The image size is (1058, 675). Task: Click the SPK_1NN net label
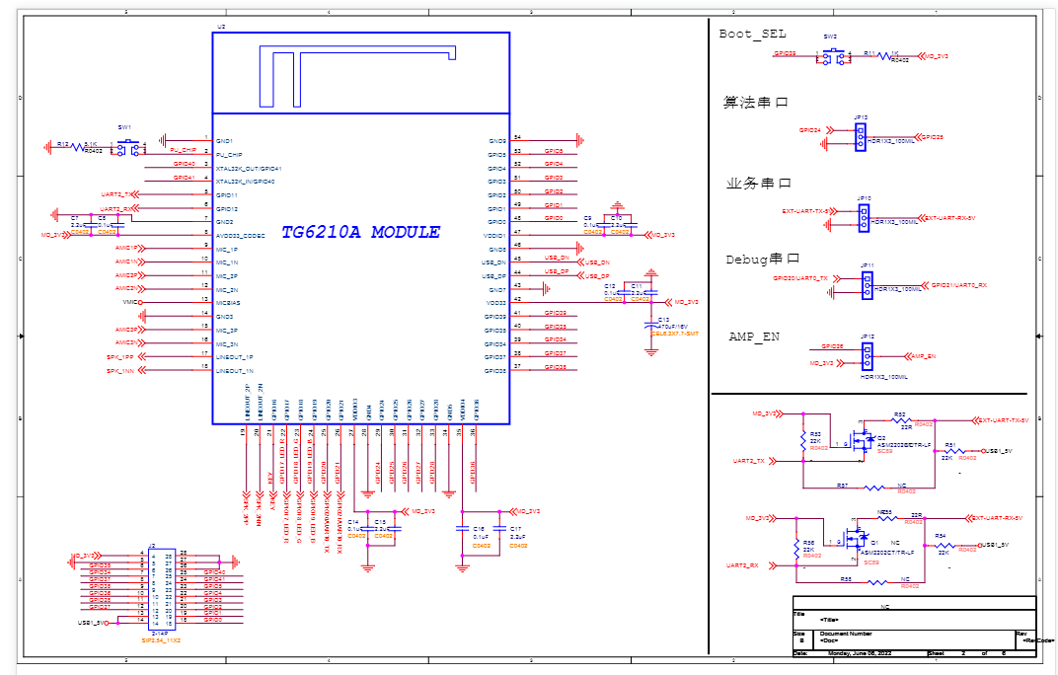click(x=120, y=371)
